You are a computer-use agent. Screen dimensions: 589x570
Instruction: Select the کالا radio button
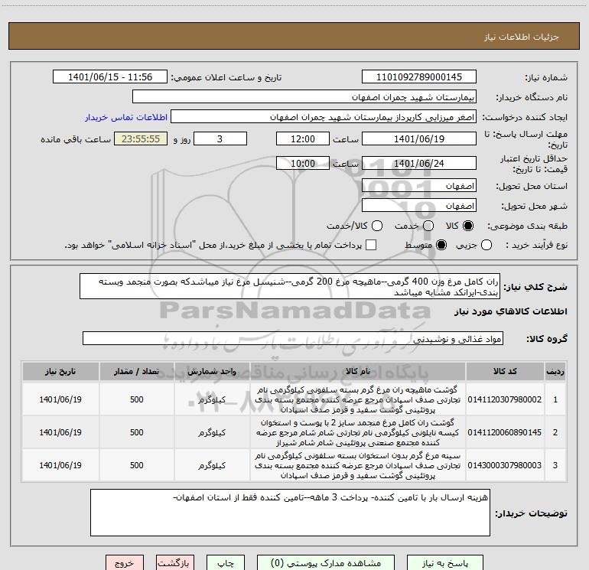[x=468, y=226]
